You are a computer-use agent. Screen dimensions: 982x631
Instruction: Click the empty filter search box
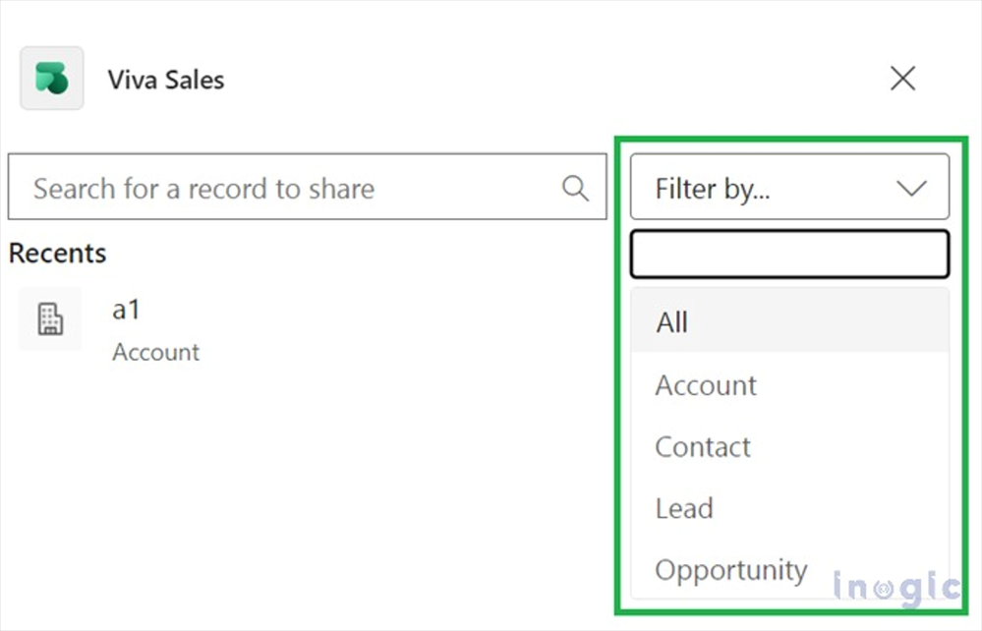point(789,255)
